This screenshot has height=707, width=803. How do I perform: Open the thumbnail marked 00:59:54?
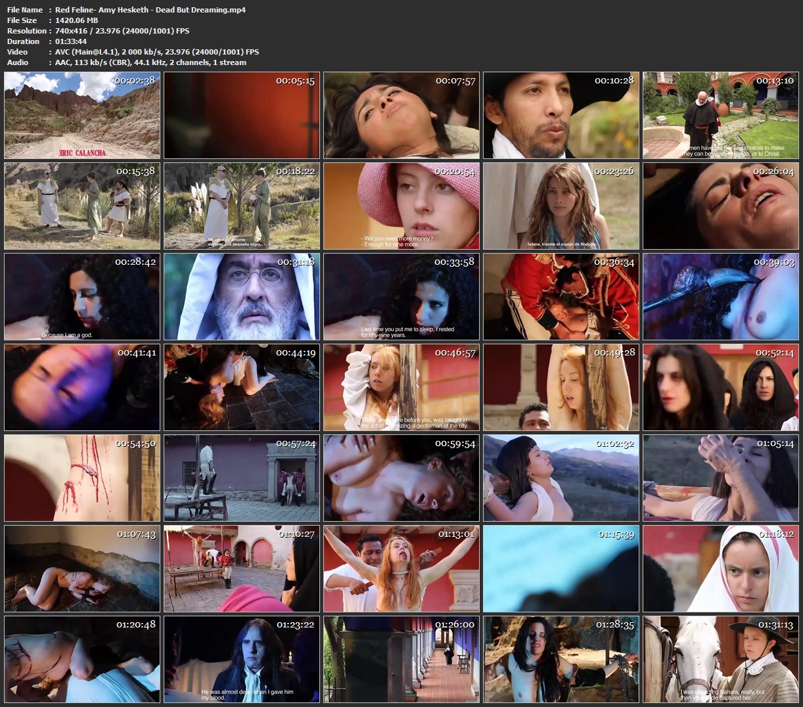click(x=401, y=478)
